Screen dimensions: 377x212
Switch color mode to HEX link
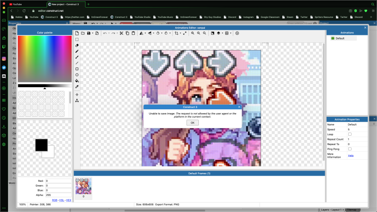69,200
